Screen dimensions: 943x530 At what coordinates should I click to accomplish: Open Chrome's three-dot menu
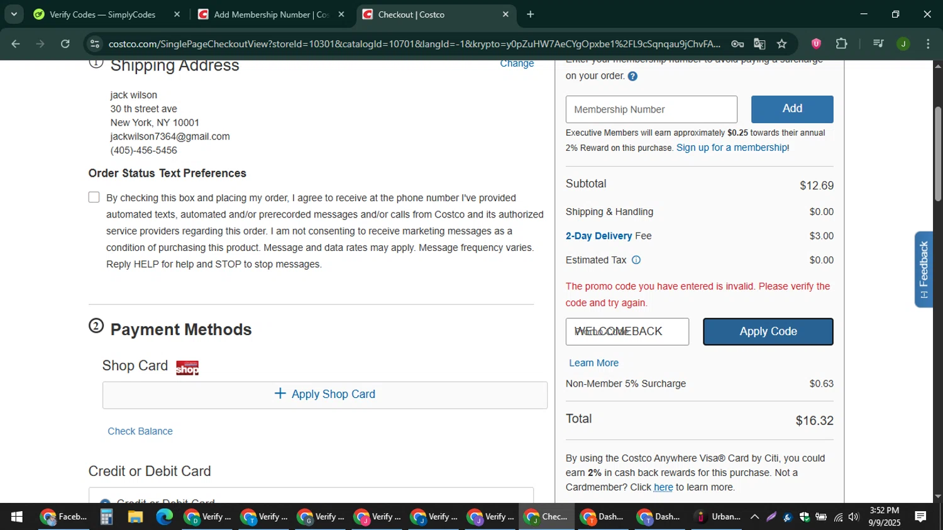click(928, 43)
